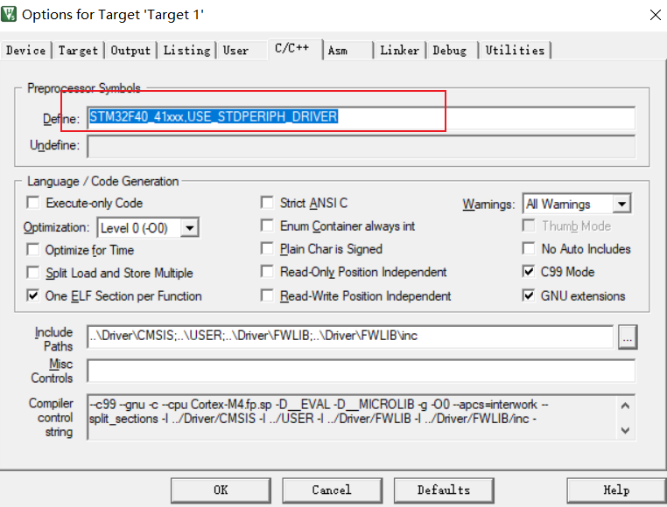Enable Execute-only Code checkbox
This screenshot has width=667, height=507.
pyautogui.click(x=32, y=202)
